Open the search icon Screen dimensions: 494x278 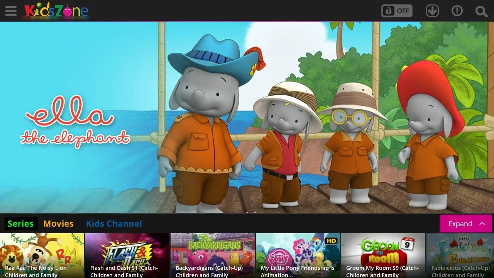481,11
